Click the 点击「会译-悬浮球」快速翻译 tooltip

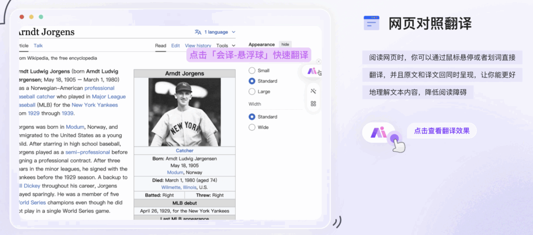[x=249, y=55]
